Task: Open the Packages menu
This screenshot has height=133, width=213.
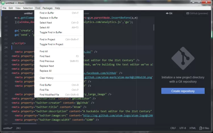Action: [47, 8]
